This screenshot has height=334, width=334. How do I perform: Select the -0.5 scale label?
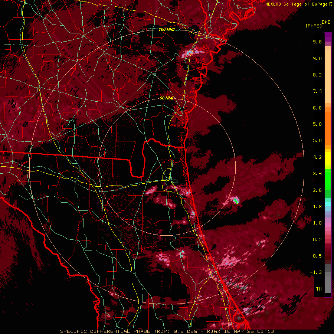(316, 256)
